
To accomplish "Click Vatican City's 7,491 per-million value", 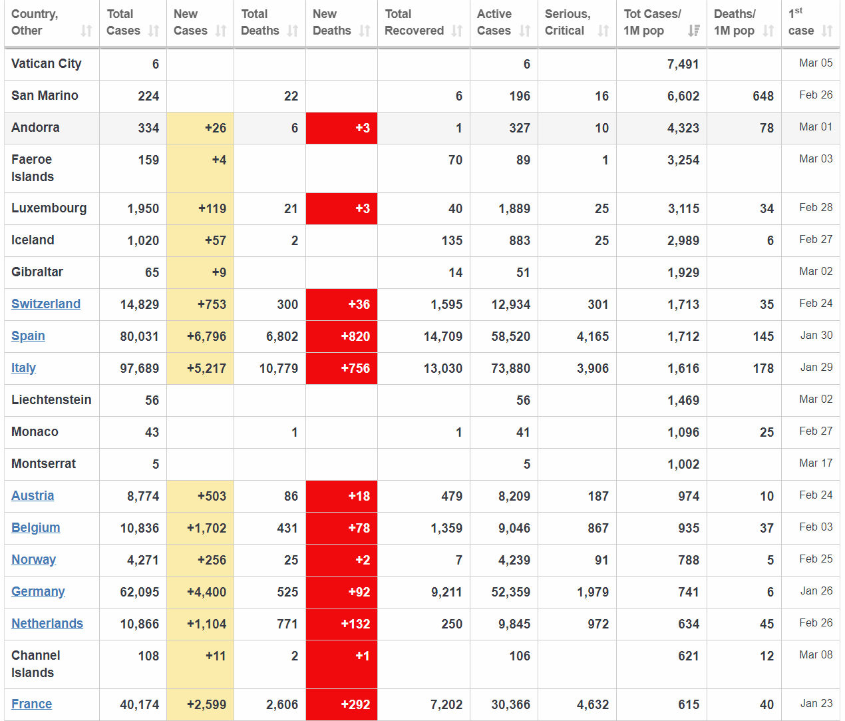I will click(683, 64).
